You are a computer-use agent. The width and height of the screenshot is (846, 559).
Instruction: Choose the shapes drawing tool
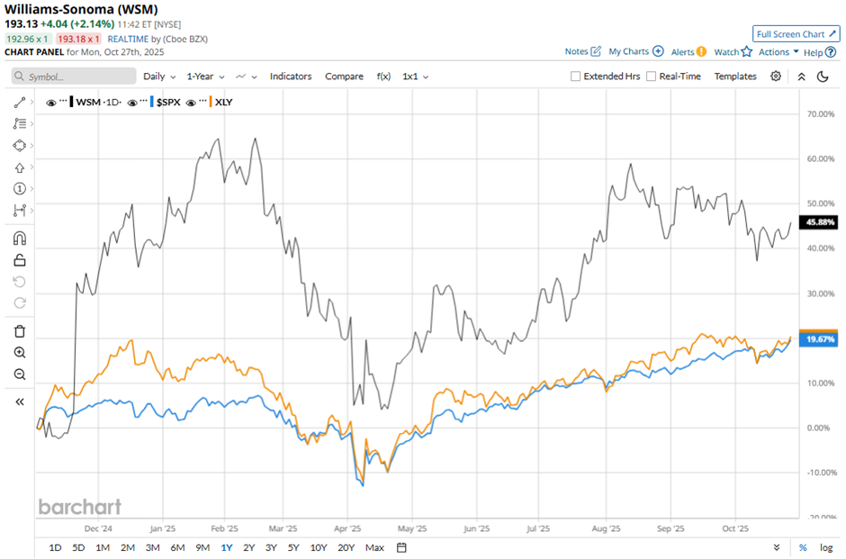click(x=20, y=146)
